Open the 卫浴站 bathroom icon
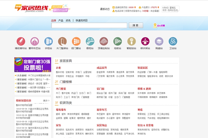The image size is (208, 138). 173,41
